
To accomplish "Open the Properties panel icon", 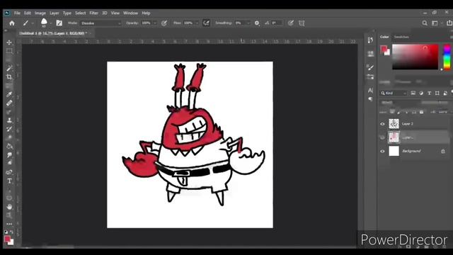I will [x=370, y=54].
